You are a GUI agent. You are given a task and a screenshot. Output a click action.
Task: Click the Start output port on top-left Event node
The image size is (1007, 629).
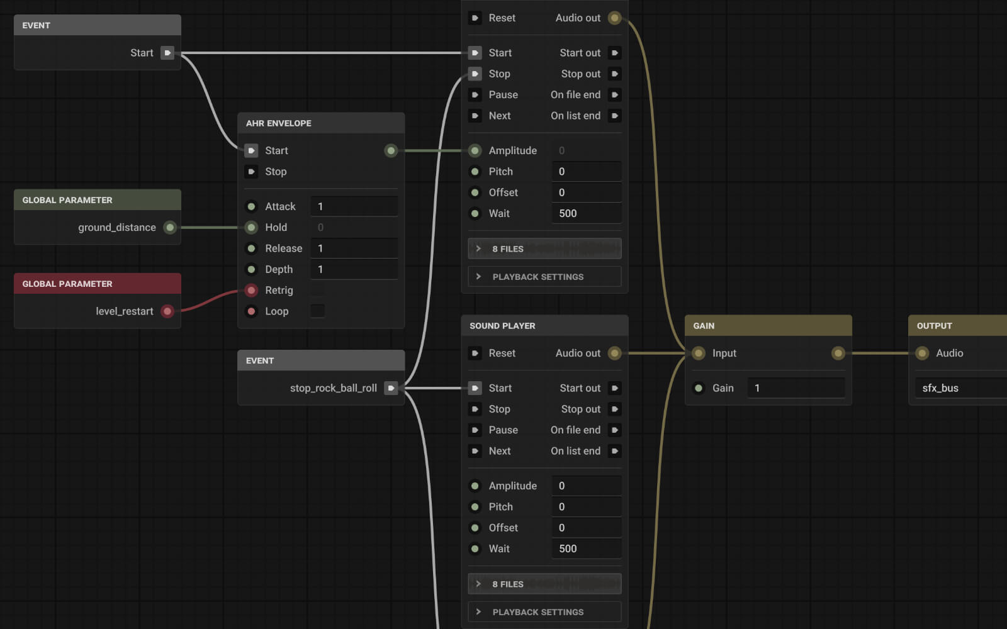click(167, 53)
